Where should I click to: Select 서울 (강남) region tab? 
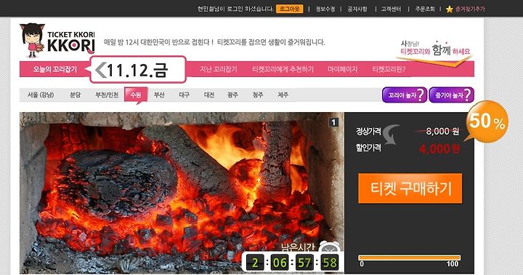[x=41, y=95]
